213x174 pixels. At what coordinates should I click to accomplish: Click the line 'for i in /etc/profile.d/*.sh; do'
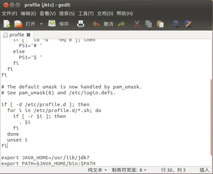point(54,110)
